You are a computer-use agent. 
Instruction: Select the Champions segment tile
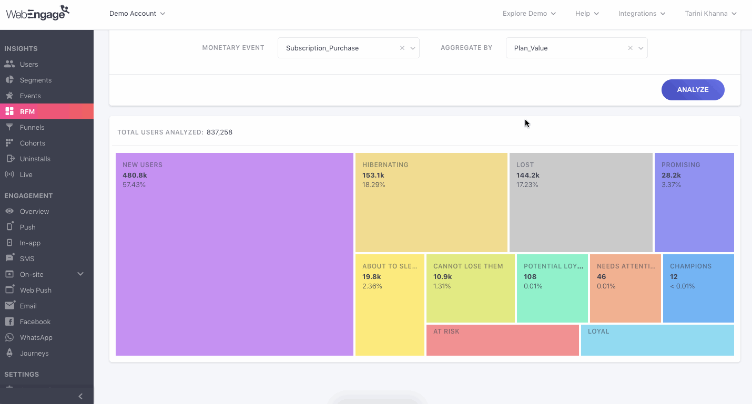(x=698, y=288)
